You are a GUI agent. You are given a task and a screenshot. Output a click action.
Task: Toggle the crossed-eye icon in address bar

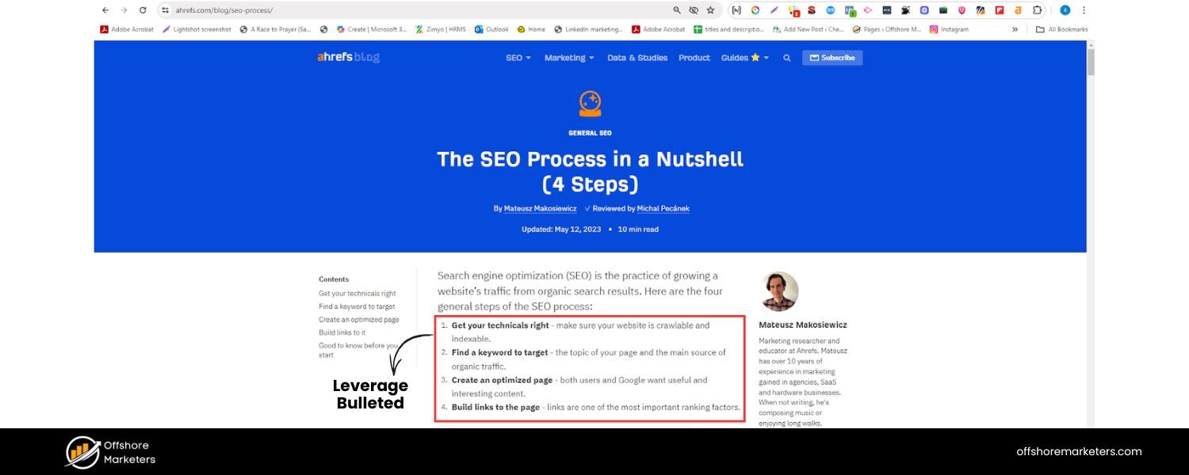(694, 10)
